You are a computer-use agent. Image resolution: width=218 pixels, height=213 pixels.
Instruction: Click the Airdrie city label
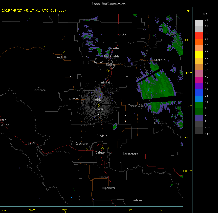tap(102, 136)
